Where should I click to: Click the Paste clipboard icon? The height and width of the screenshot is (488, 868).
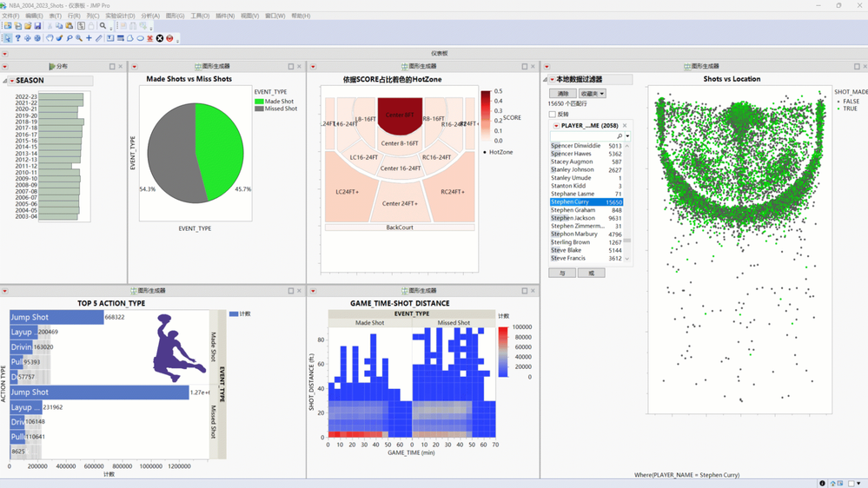pos(70,25)
